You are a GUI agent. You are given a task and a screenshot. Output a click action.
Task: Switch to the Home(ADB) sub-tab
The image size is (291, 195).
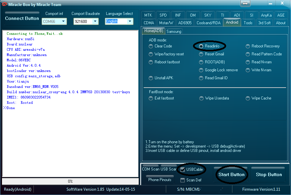tap(154, 31)
